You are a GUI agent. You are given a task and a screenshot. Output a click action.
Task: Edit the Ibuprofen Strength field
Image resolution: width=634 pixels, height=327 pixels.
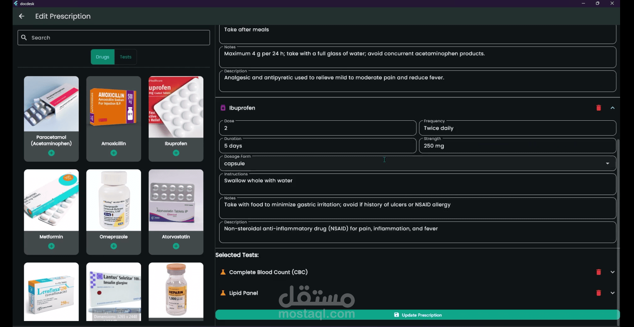click(x=517, y=145)
